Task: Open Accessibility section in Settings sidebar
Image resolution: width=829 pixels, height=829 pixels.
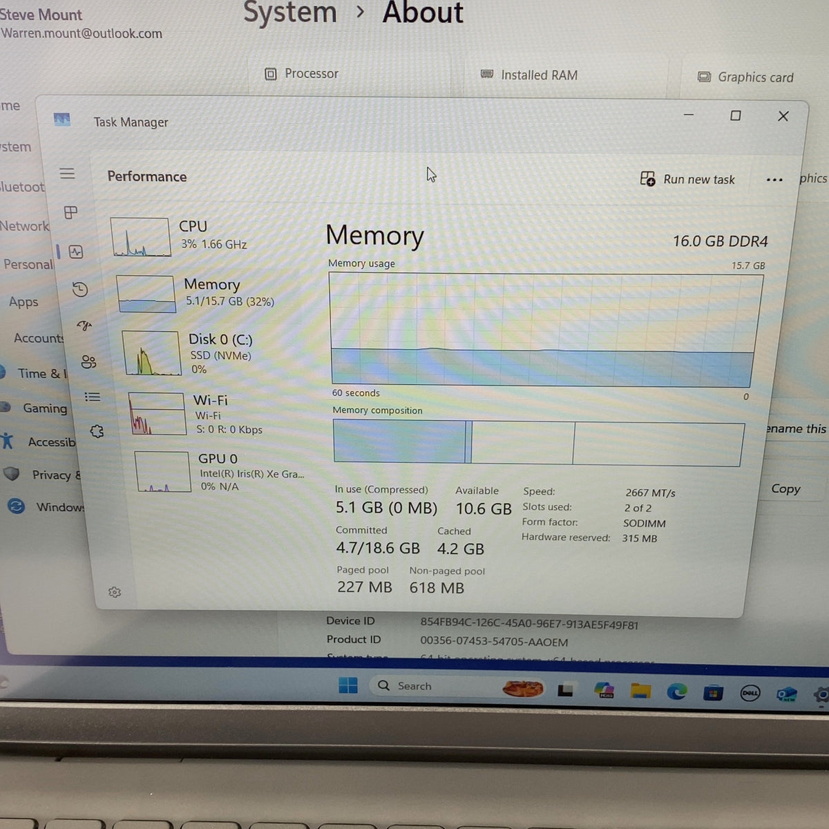Action: pyautogui.click(x=38, y=441)
